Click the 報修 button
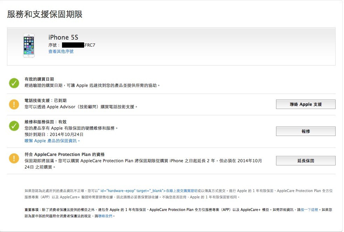This screenshot has width=344, height=232. 305,131
